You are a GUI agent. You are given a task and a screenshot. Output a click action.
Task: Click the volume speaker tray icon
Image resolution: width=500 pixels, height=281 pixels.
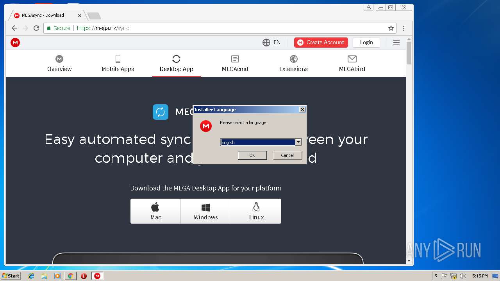click(x=463, y=276)
